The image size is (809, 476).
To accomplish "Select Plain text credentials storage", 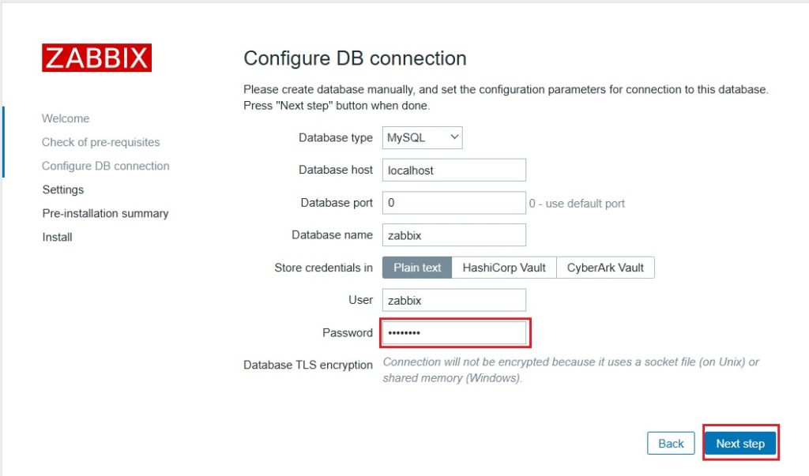I will (x=417, y=268).
